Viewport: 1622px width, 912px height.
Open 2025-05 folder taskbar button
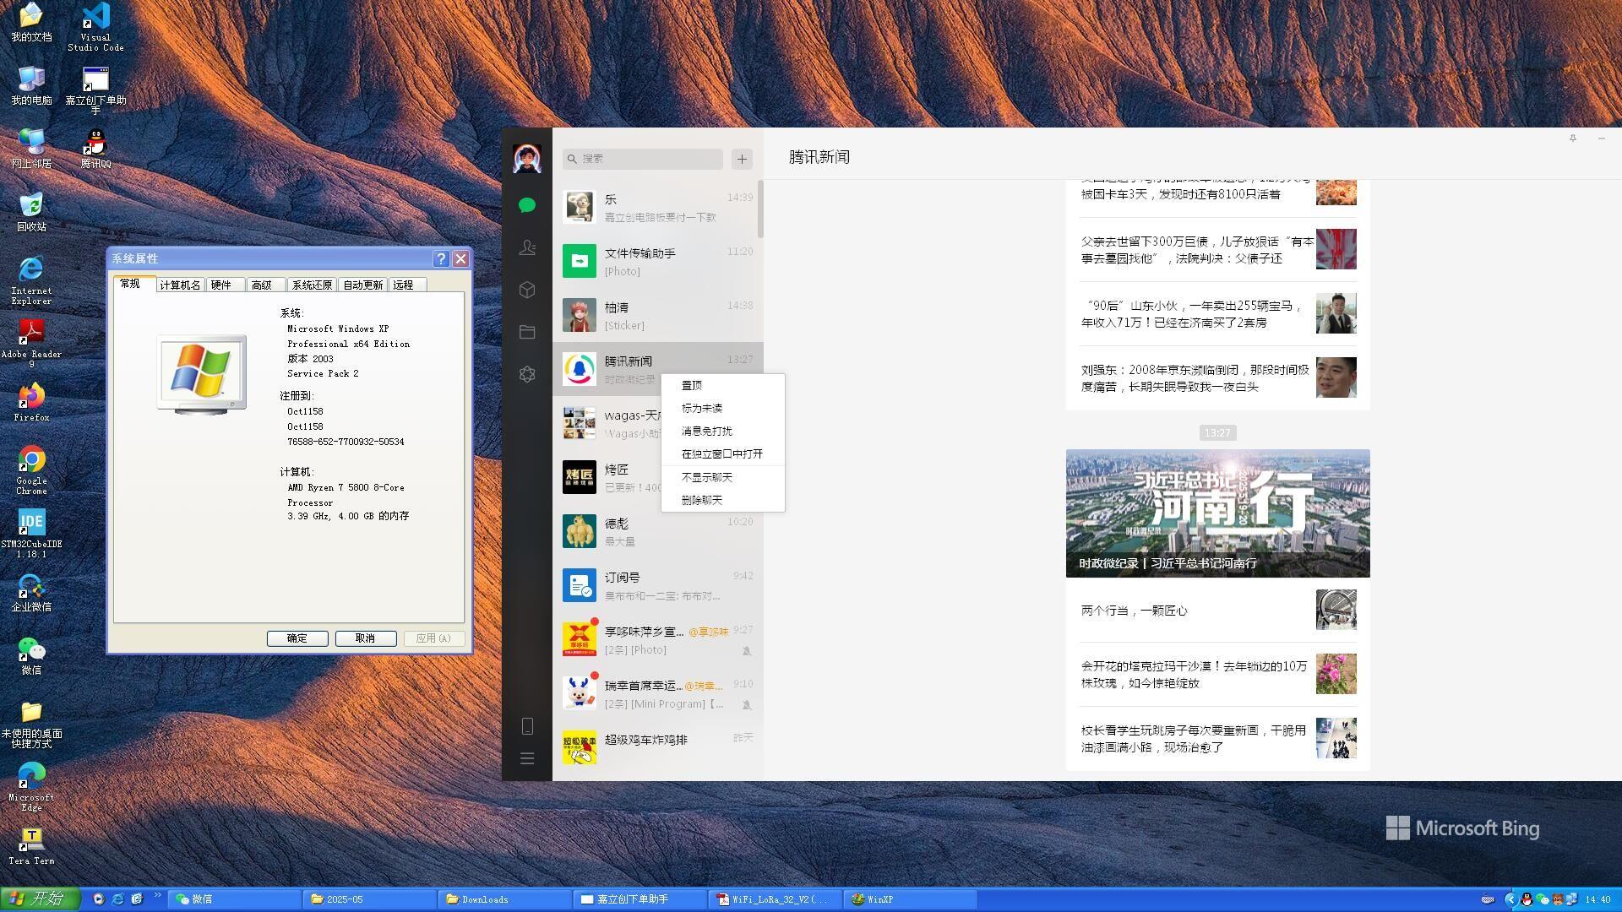tap(368, 899)
